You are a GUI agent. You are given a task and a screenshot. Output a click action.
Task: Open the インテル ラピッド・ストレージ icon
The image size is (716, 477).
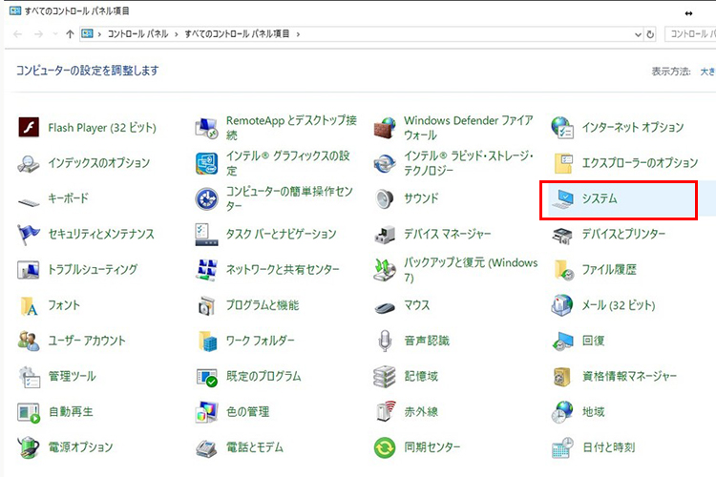tap(385, 163)
